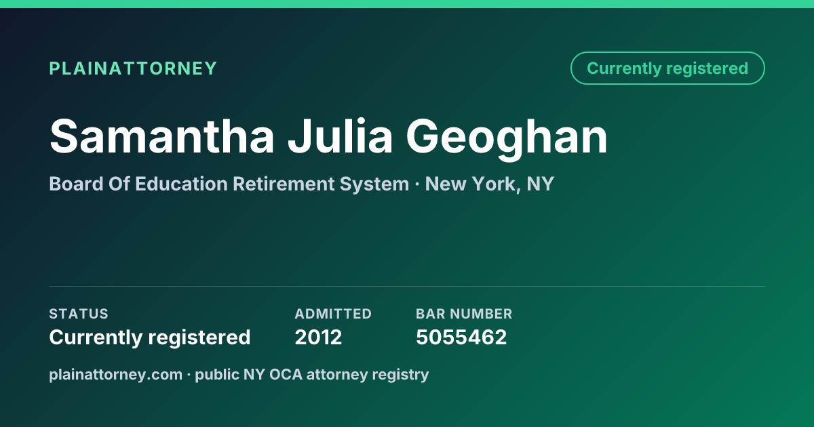Image resolution: width=814 pixels, height=427 pixels.
Task: Click the STATUS label
Action: click(x=79, y=314)
